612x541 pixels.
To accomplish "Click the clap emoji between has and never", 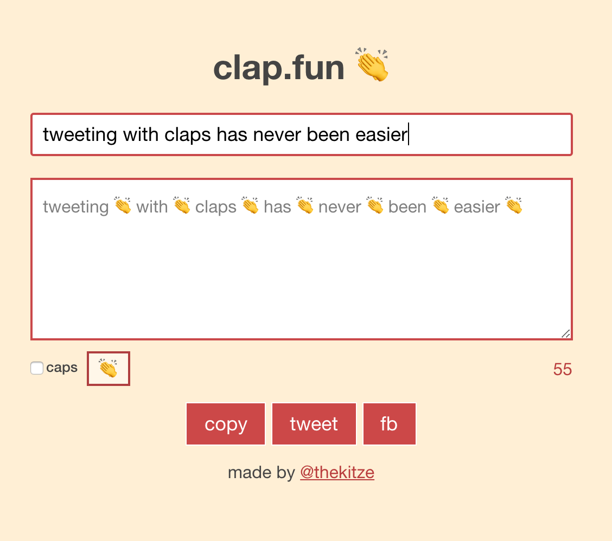I will (x=304, y=206).
